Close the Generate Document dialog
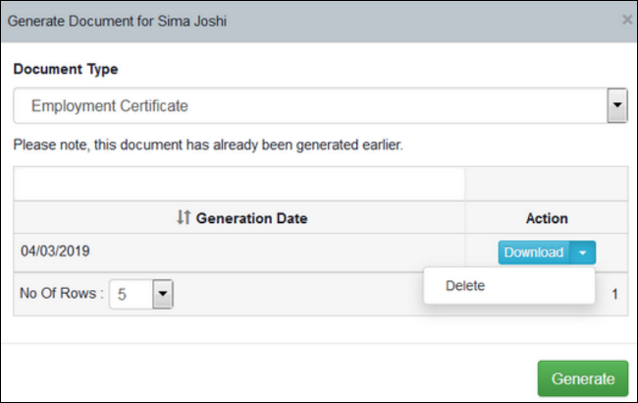 point(627,20)
